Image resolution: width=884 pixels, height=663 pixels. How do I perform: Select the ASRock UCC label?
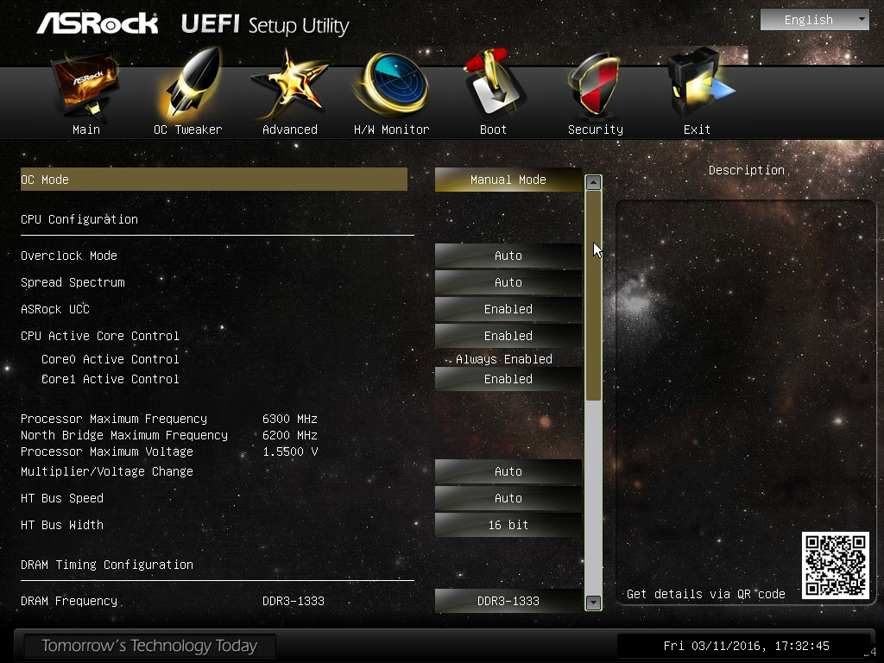click(x=55, y=309)
